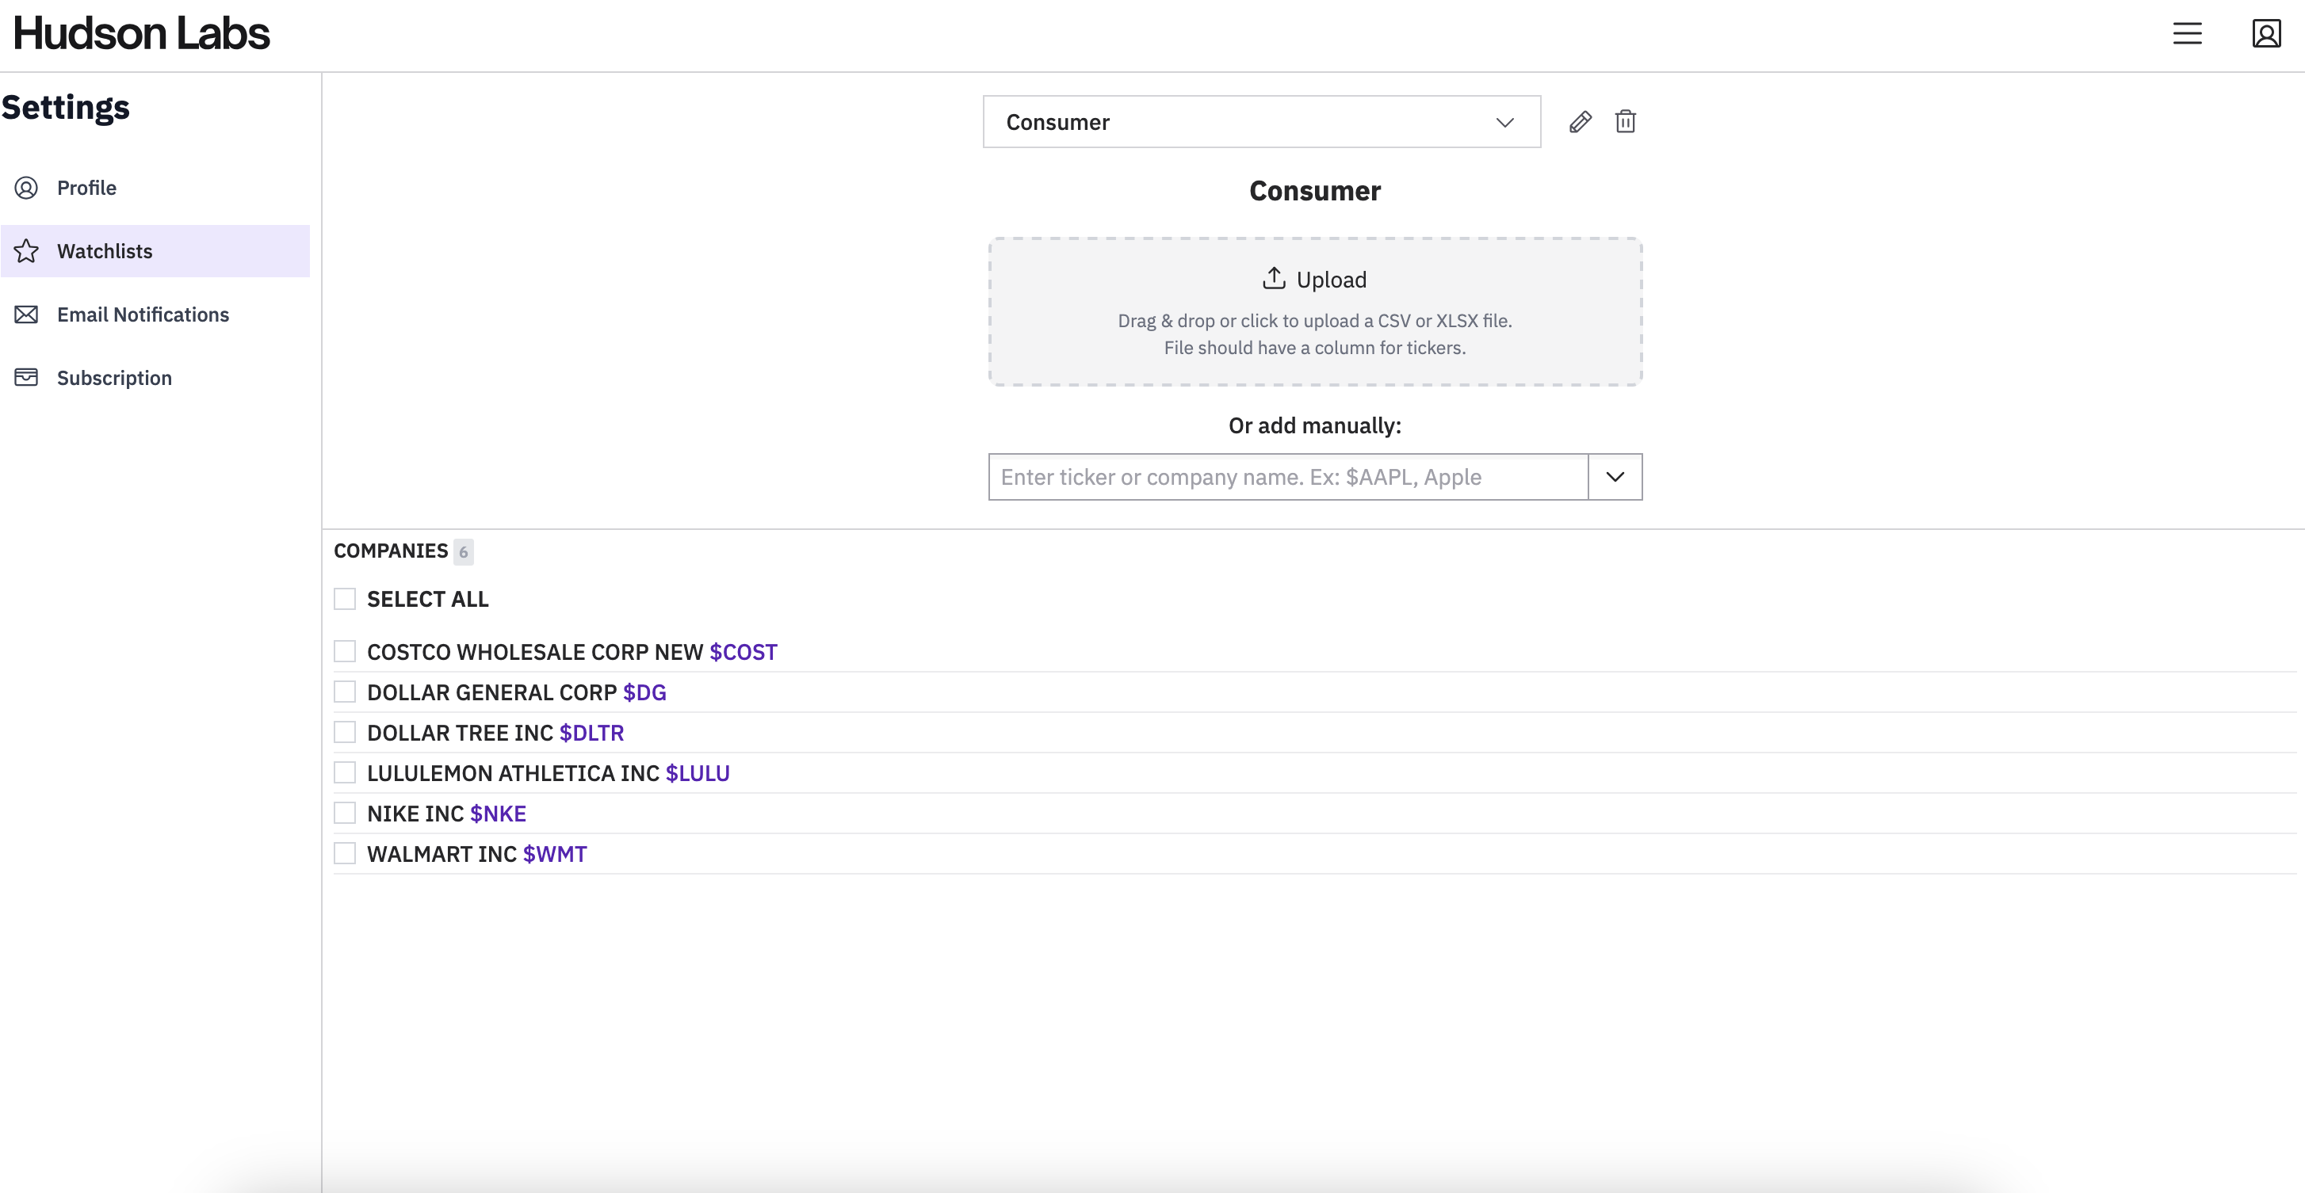
Task: Tick the Costco Wholesale checkbox
Action: click(345, 651)
